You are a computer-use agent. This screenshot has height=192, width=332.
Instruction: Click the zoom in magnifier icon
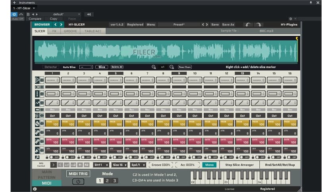[x=154, y=67]
